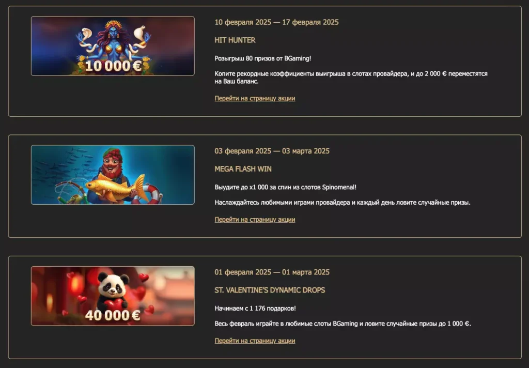Click the text 'Розыгрыш 80 призов от BGaming!'
The height and width of the screenshot is (368, 529).
click(x=263, y=58)
